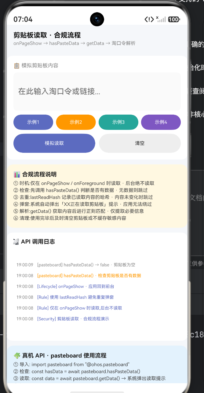Tap the 07:04 clock in status bar
Screen dimensions: 204x393
pyautogui.click(x=23, y=19)
